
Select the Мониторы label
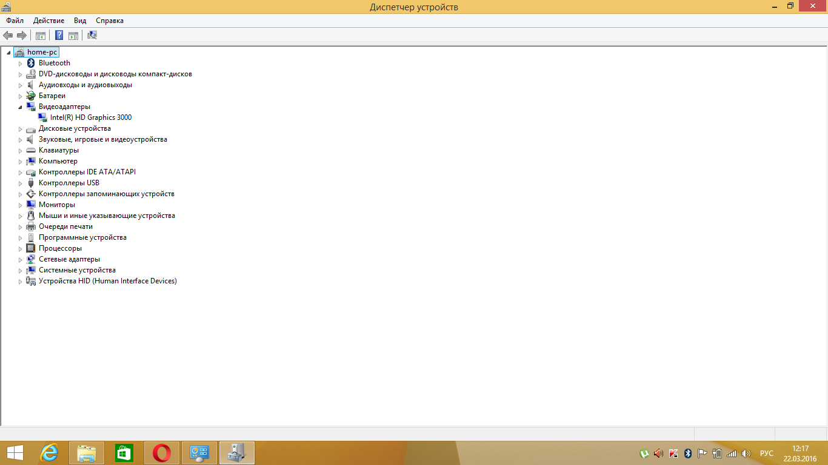(x=57, y=205)
